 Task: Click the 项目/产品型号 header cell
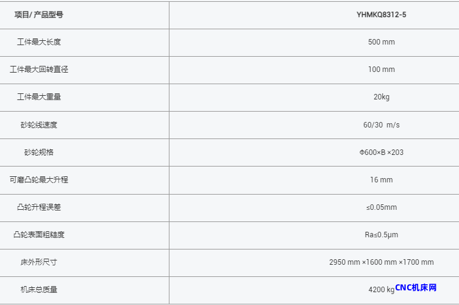[39, 15]
